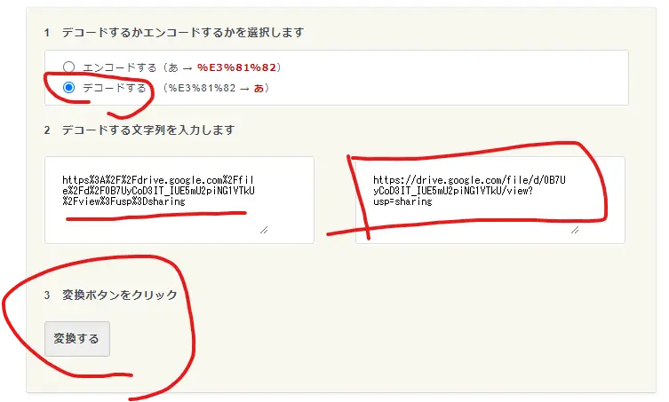
Task: Click the (%E3%81%82 → あ) decode example
Action: pos(216,88)
